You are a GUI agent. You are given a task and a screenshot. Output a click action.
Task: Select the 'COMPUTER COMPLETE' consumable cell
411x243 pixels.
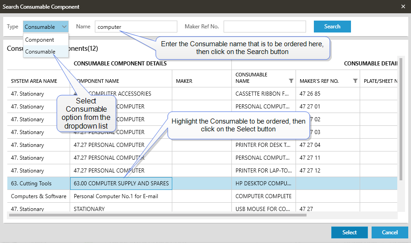click(x=263, y=196)
